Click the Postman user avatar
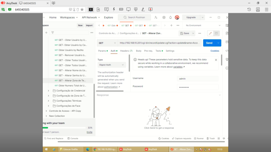Image resolution: width=271 pixels, height=152 pixels. [177, 17]
